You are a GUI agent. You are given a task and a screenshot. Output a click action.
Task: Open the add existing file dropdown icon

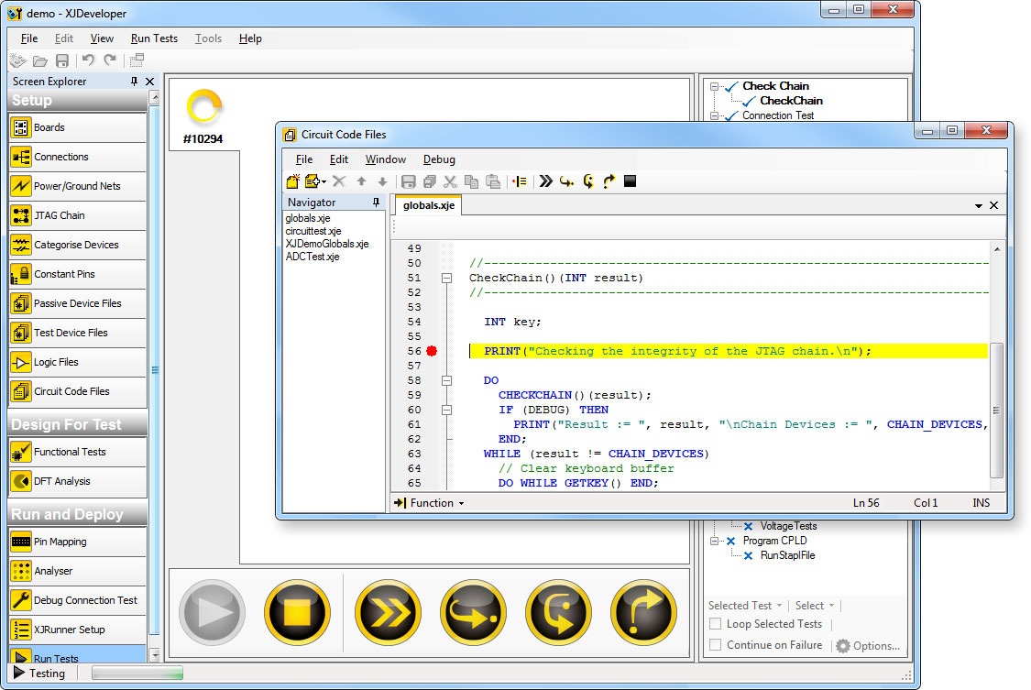pos(315,181)
